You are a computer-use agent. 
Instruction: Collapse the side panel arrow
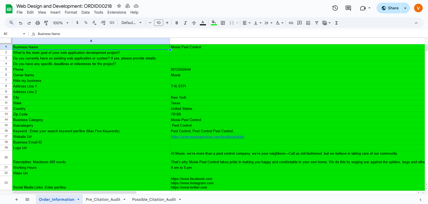tap(421, 199)
